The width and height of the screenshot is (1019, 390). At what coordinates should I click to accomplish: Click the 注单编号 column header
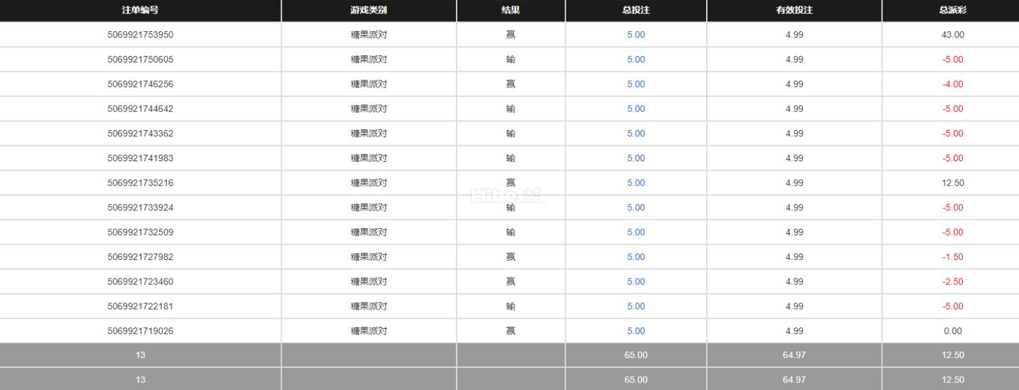point(140,10)
